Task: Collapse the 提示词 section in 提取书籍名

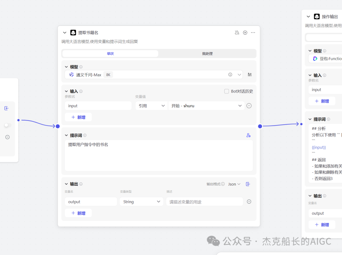Action: click(66, 135)
